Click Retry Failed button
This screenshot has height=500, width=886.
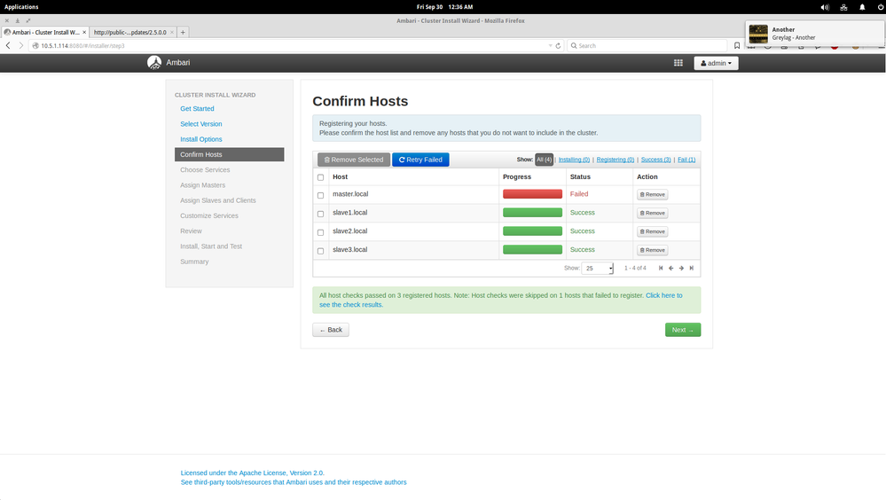coord(420,160)
